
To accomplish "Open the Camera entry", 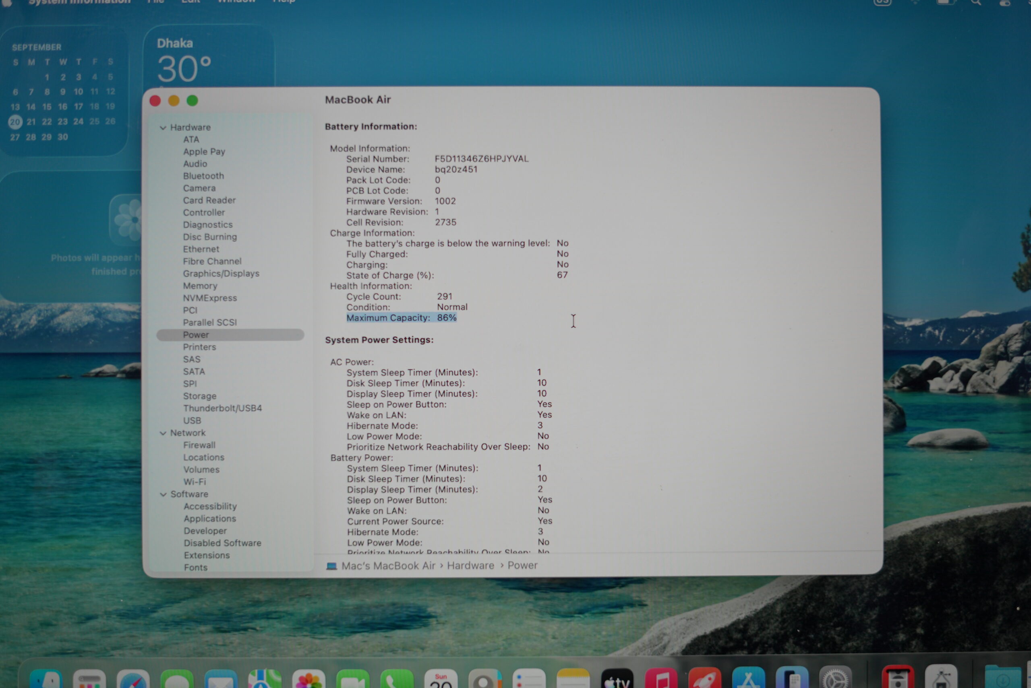I will (x=199, y=188).
